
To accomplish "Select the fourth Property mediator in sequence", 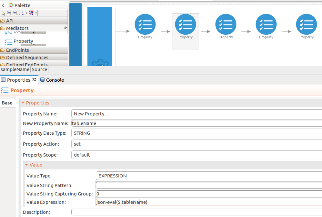I will (x=266, y=26).
